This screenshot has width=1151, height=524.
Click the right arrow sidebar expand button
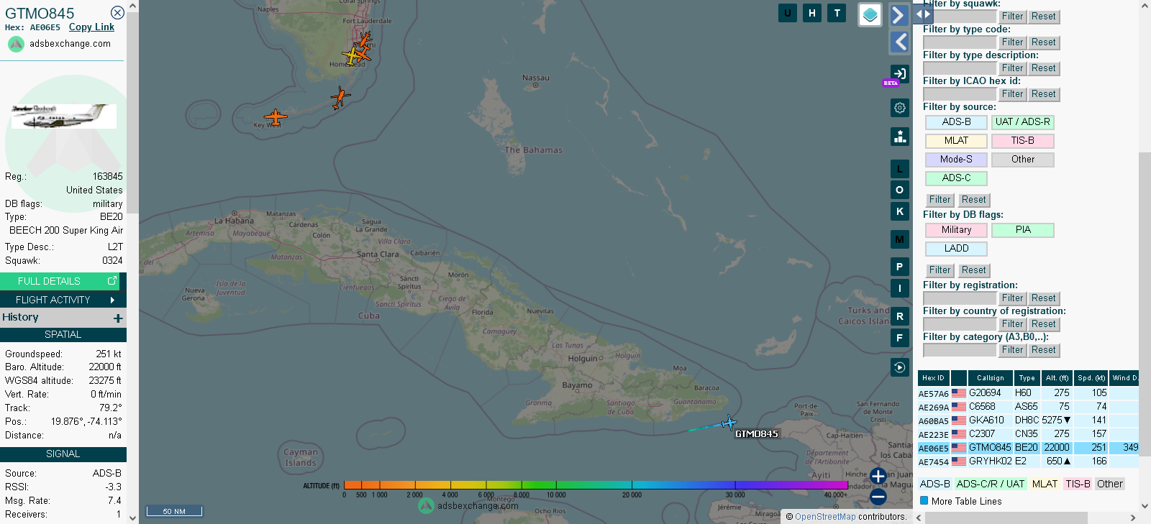[x=899, y=15]
